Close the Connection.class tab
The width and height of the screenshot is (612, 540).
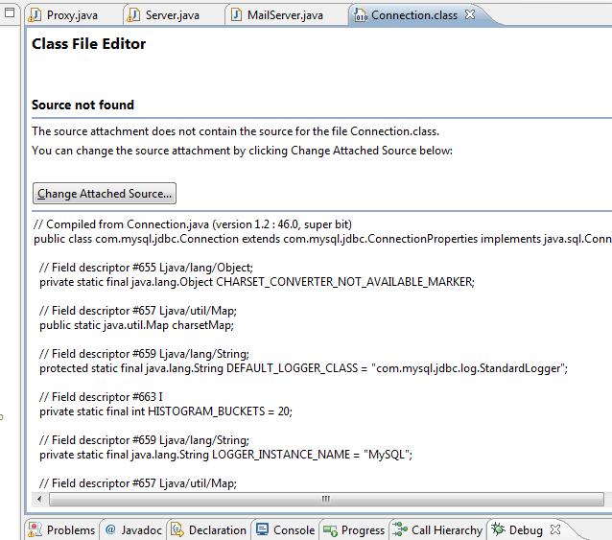470,14
